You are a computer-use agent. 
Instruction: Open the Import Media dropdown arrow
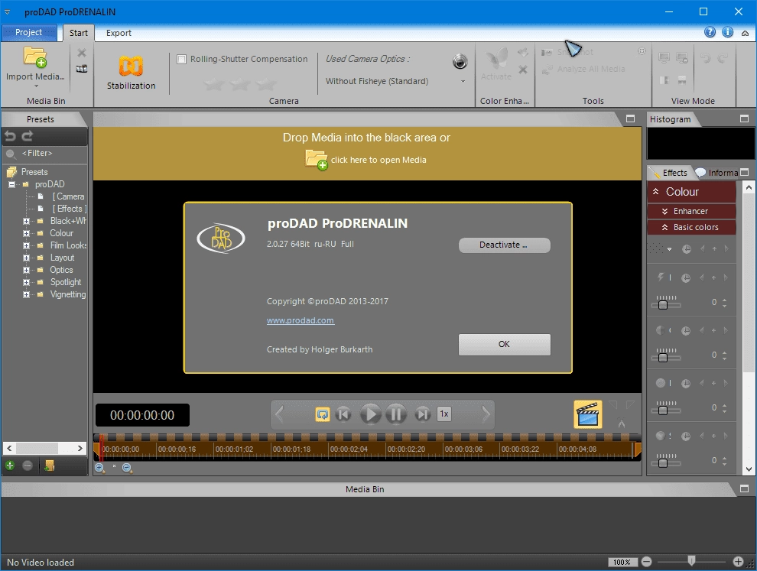36,86
